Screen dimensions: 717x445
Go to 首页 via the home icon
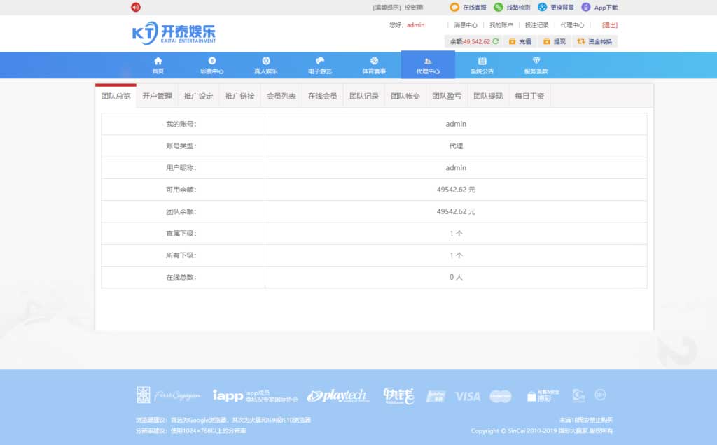coord(158,65)
